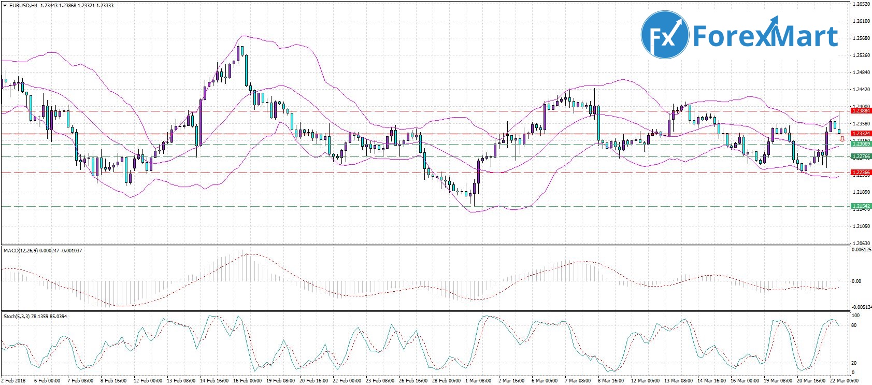Click the Stochastic scale value 0
The width and height of the screenshot is (872, 385).
tap(854, 373)
